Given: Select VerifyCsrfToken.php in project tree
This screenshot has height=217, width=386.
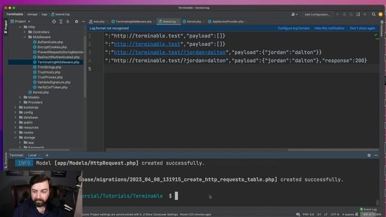Looking at the screenshot, I should coord(52,87).
